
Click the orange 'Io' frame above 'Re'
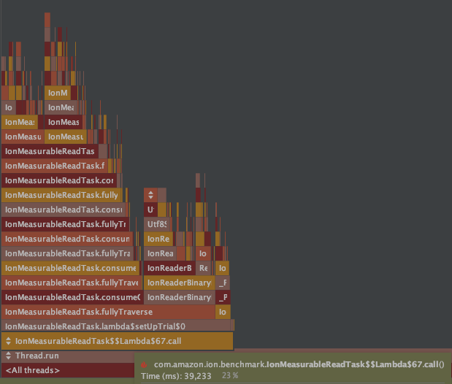tap(203, 253)
